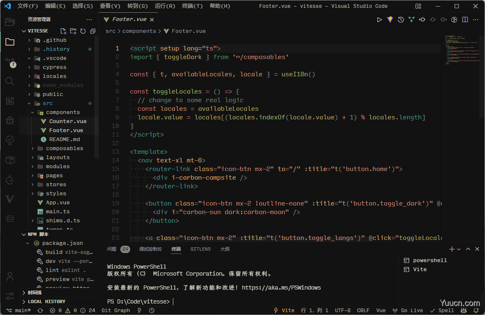Split the editor to the right
485x315 pixels.
[465, 19]
